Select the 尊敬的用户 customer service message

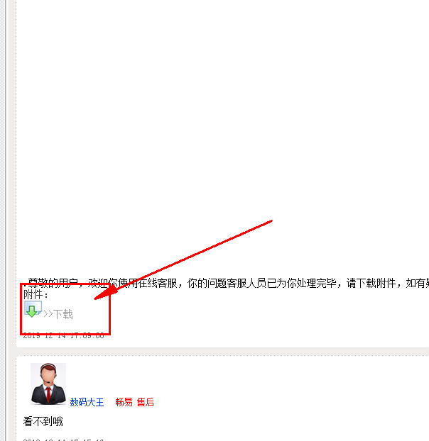[x=226, y=283]
